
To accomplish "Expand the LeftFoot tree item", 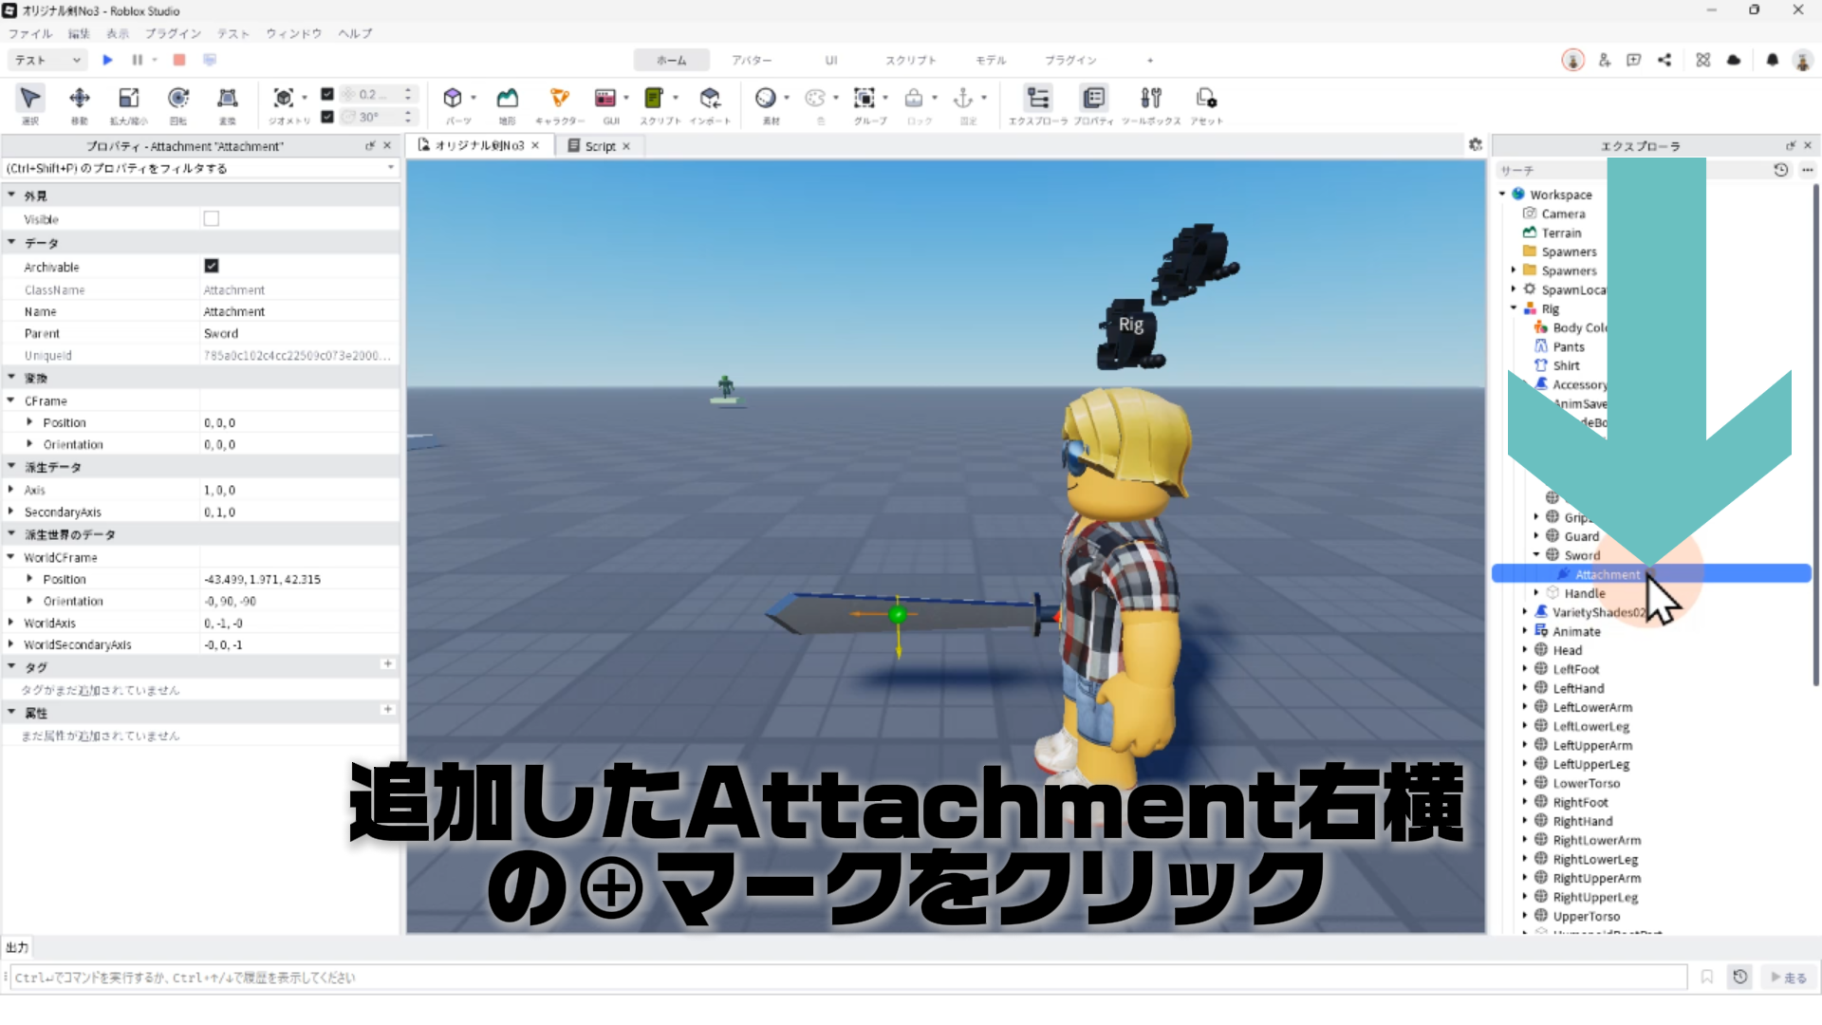I will pyautogui.click(x=1525, y=669).
